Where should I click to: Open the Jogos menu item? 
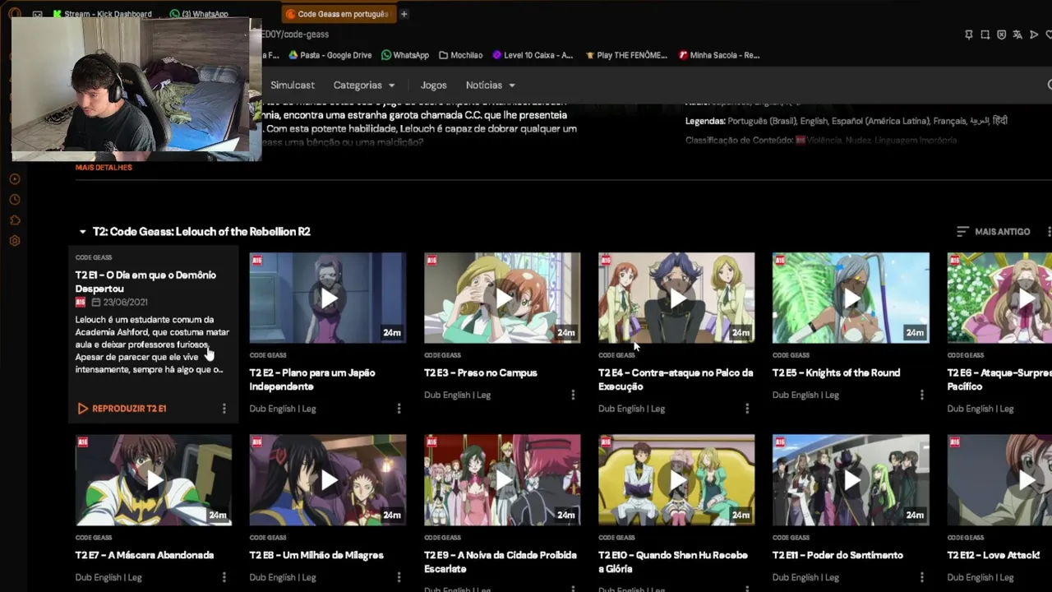433,86
